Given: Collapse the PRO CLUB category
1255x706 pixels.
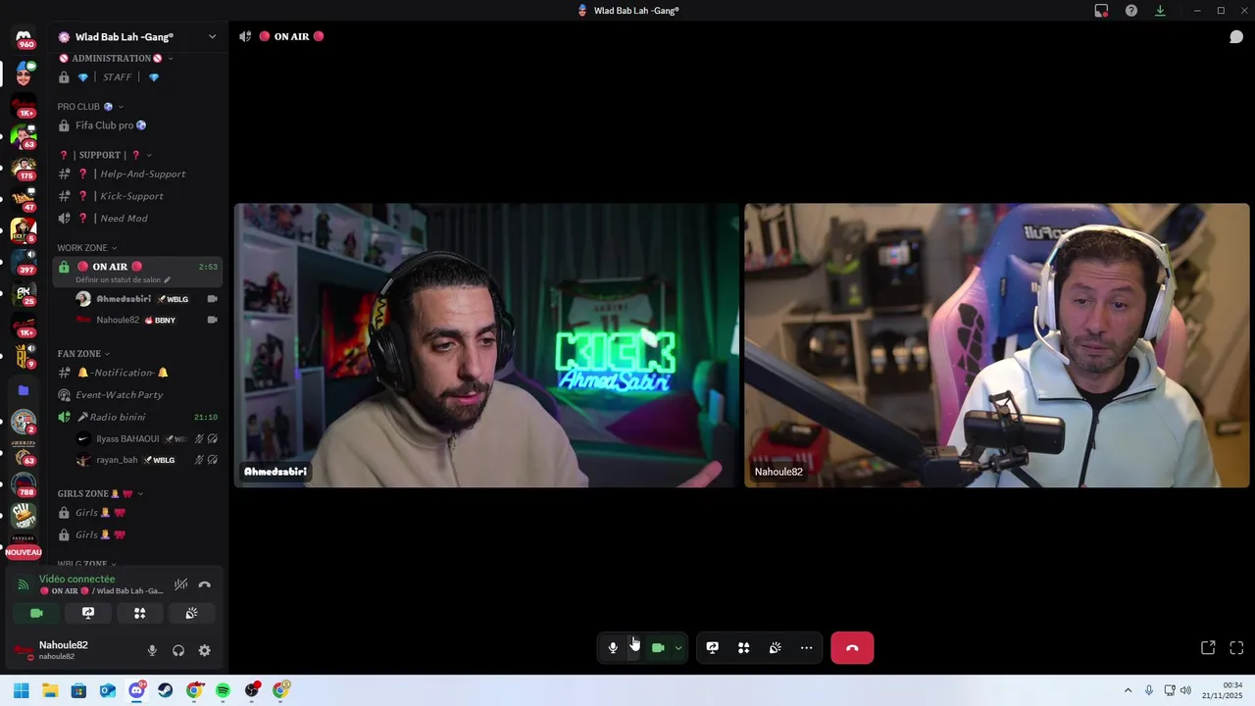Looking at the screenshot, I should pos(90,106).
